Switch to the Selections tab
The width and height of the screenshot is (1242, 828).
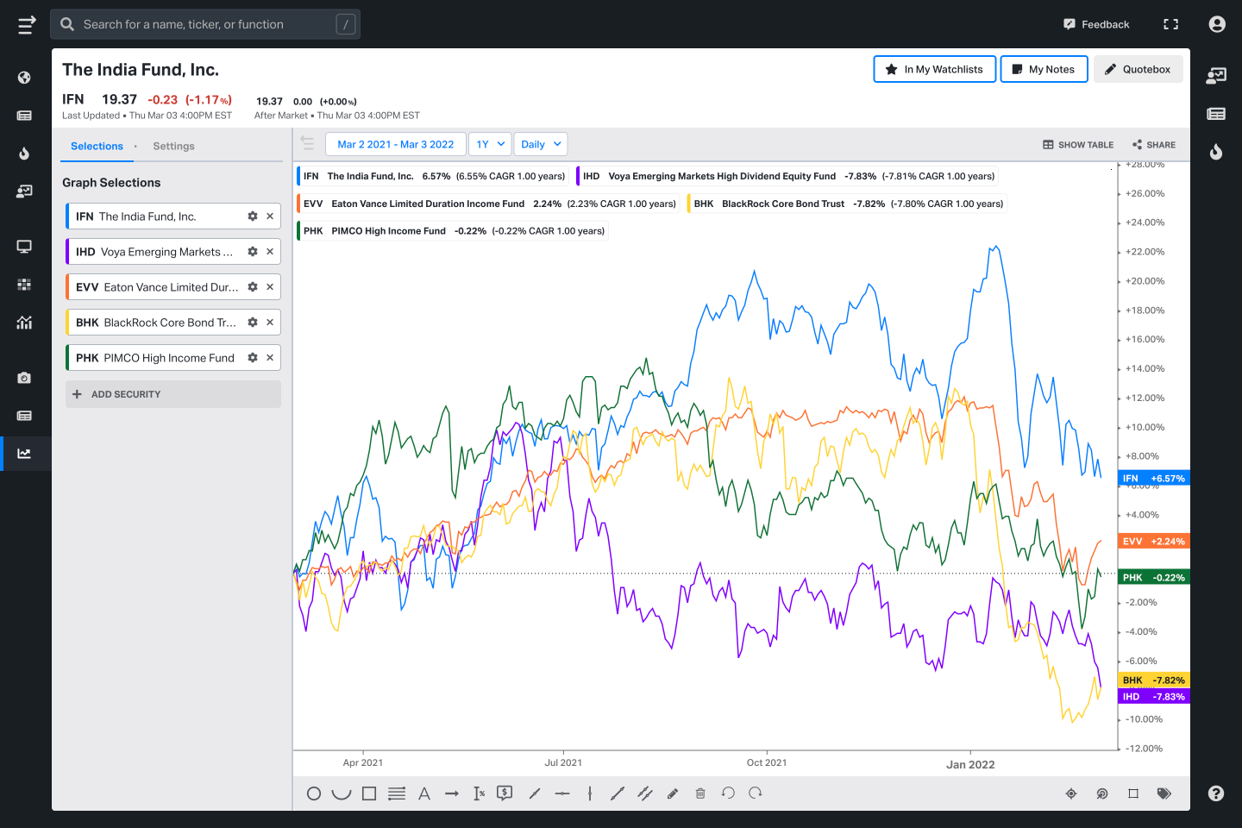point(97,147)
